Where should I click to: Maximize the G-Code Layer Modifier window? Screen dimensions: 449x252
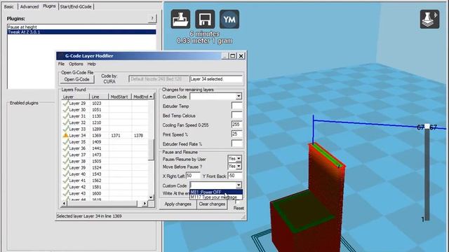[x=233, y=56]
